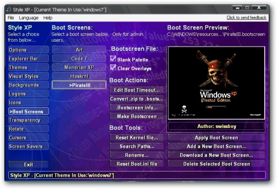Apply the selected boot screen
Viewport: 277px width, 189px height.
[x=216, y=138]
